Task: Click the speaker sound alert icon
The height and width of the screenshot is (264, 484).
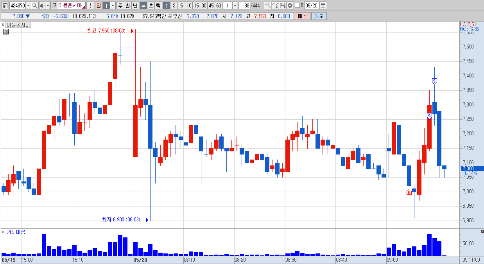Action: 42,5
